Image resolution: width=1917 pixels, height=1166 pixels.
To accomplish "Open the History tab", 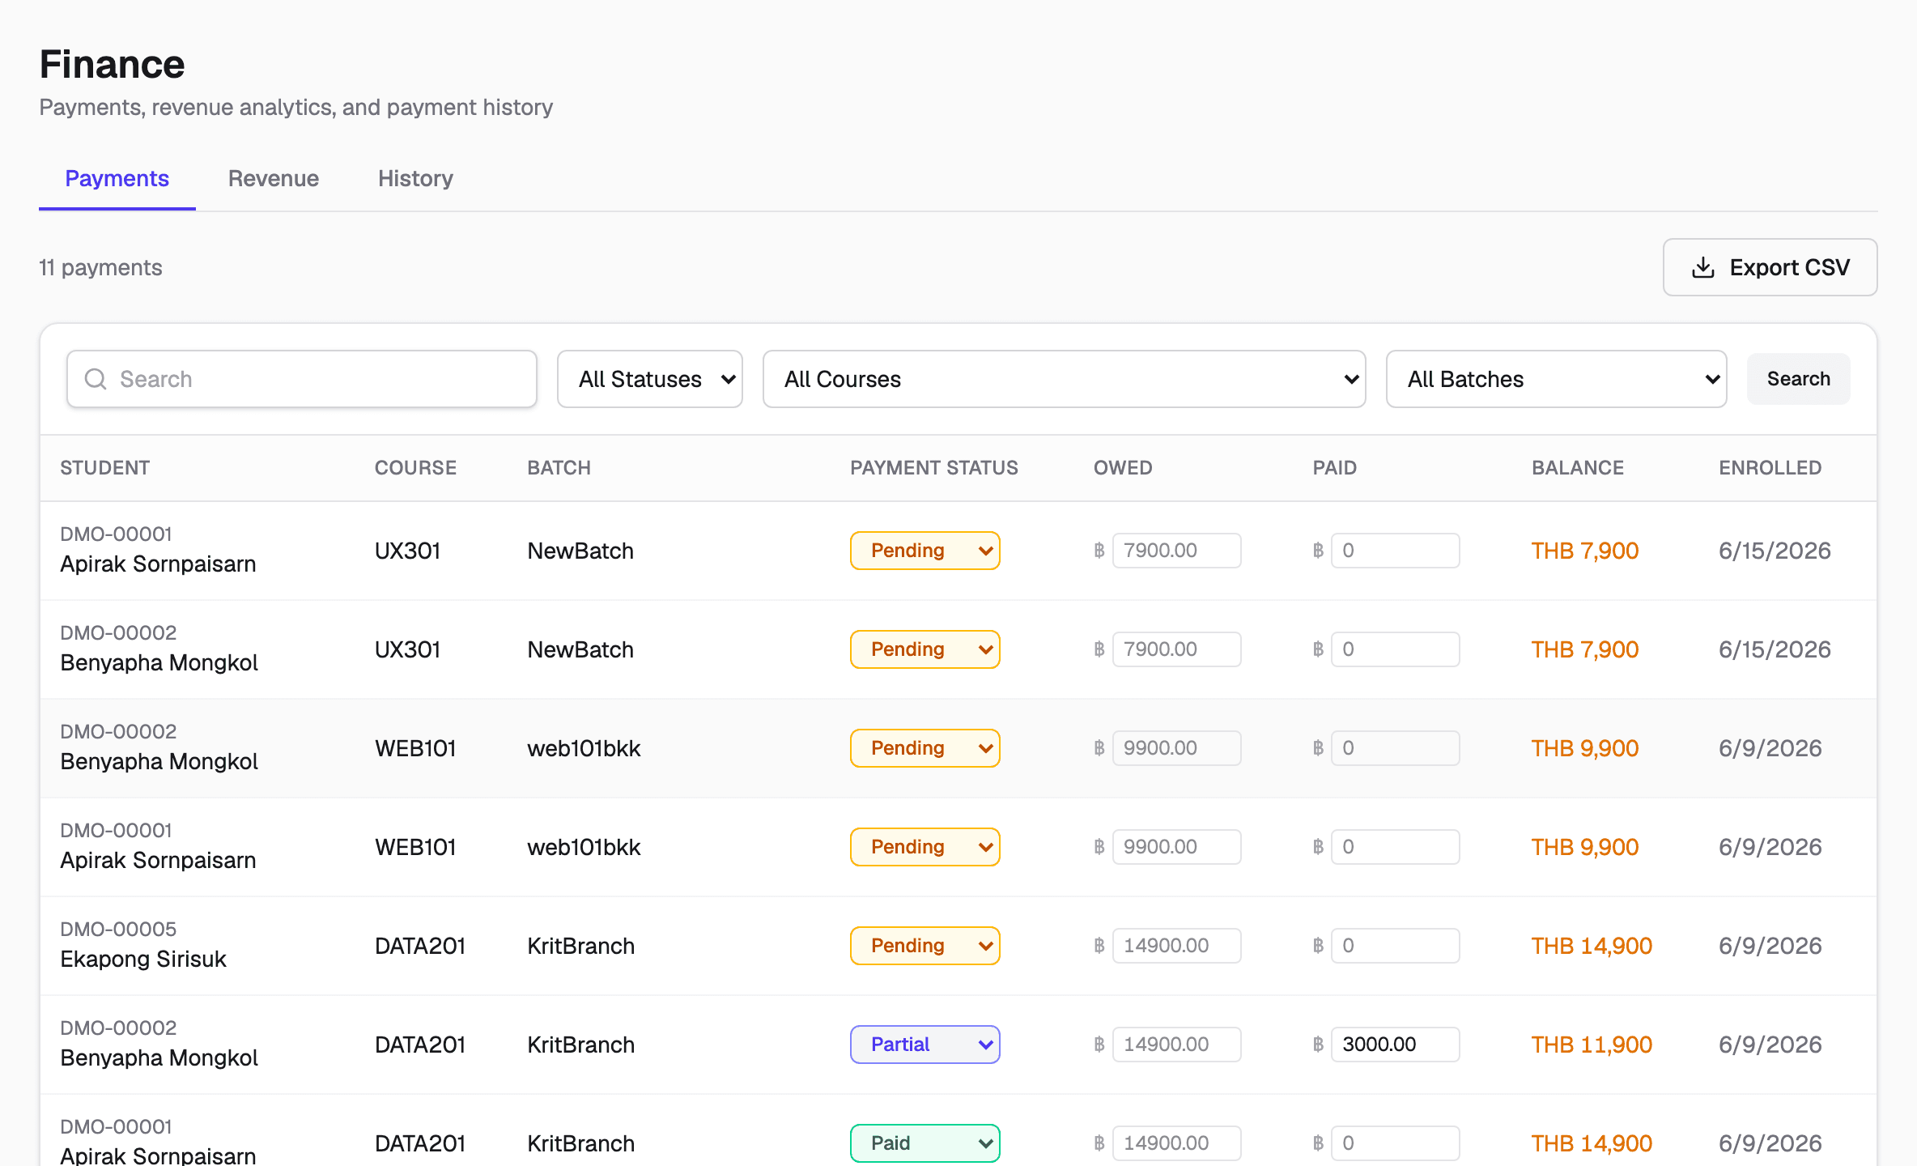I will point(415,178).
